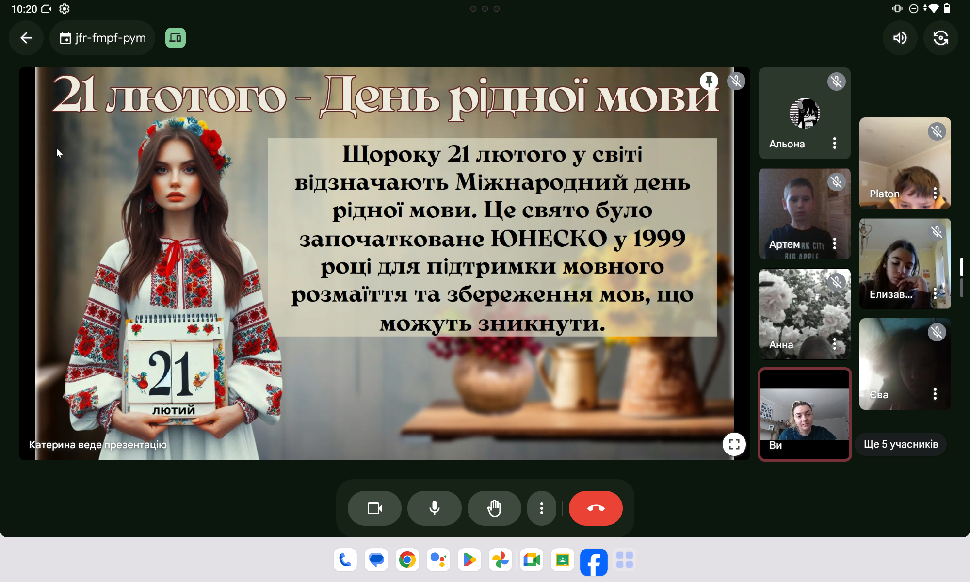Open the options menu for Єва
The image size is (970, 582).
click(935, 394)
